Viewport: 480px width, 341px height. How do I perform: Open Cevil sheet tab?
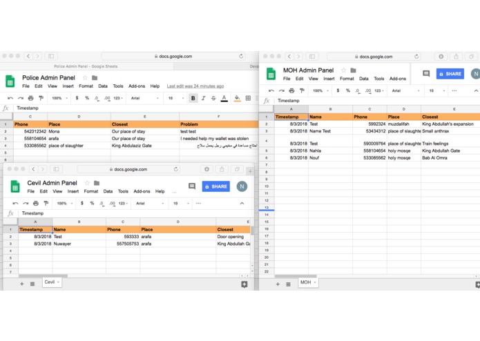pos(52,282)
